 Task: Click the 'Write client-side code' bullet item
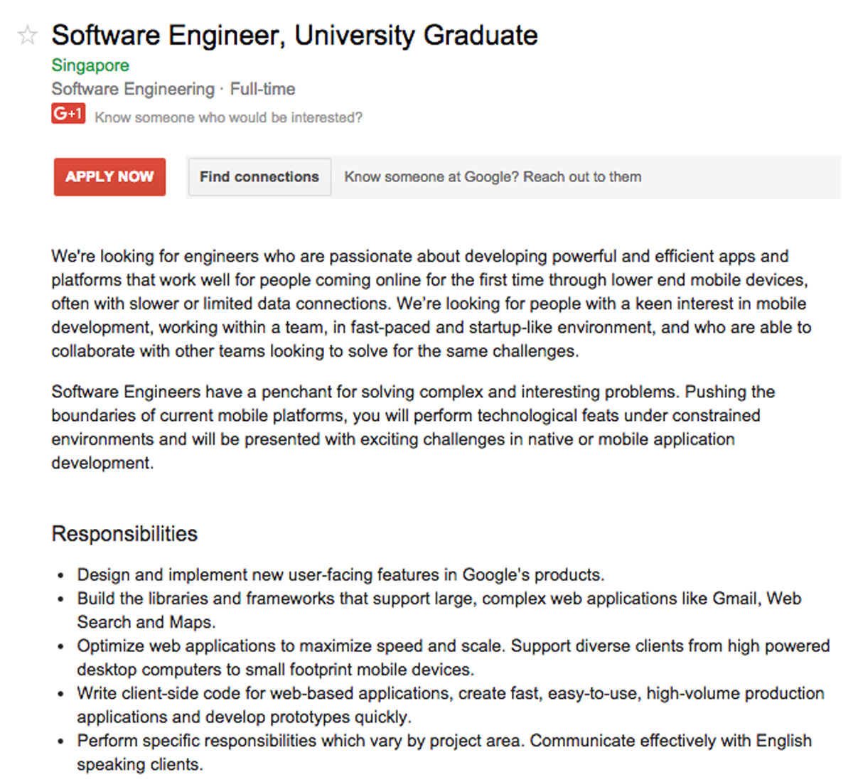coord(450,693)
